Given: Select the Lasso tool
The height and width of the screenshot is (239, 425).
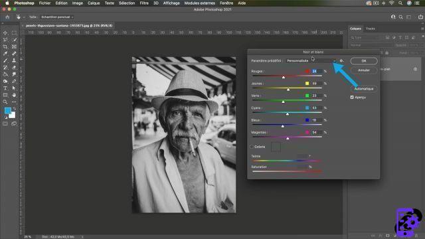Looking at the screenshot, I should pos(5,40).
